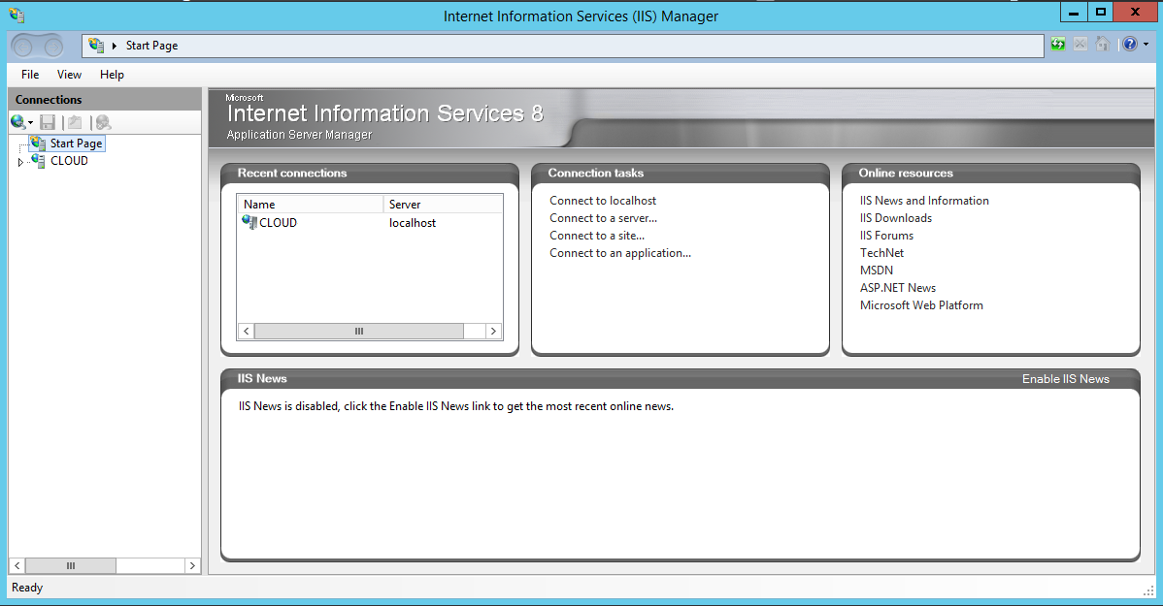Click the Start Page icon in the tree
This screenshot has height=606, width=1163.
38,143
